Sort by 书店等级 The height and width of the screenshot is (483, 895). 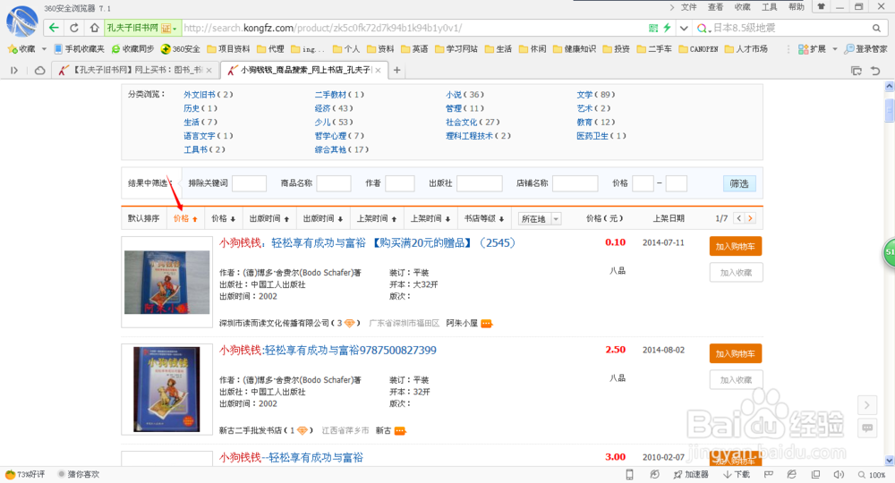tap(483, 218)
